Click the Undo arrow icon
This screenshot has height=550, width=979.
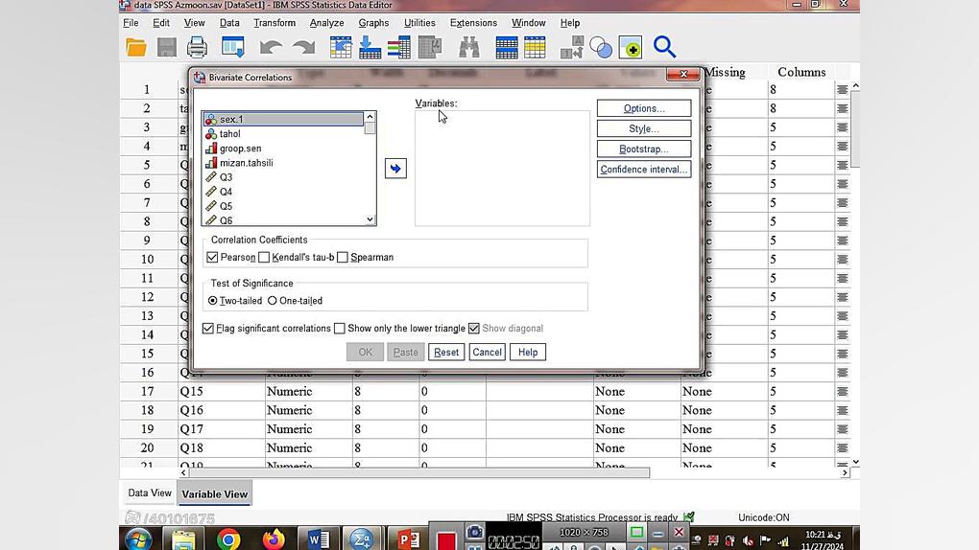[271, 47]
